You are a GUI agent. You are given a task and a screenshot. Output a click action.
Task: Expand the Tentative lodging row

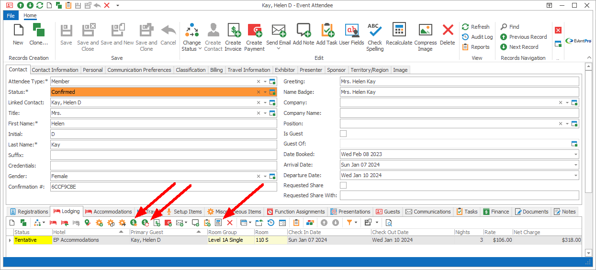10,240
